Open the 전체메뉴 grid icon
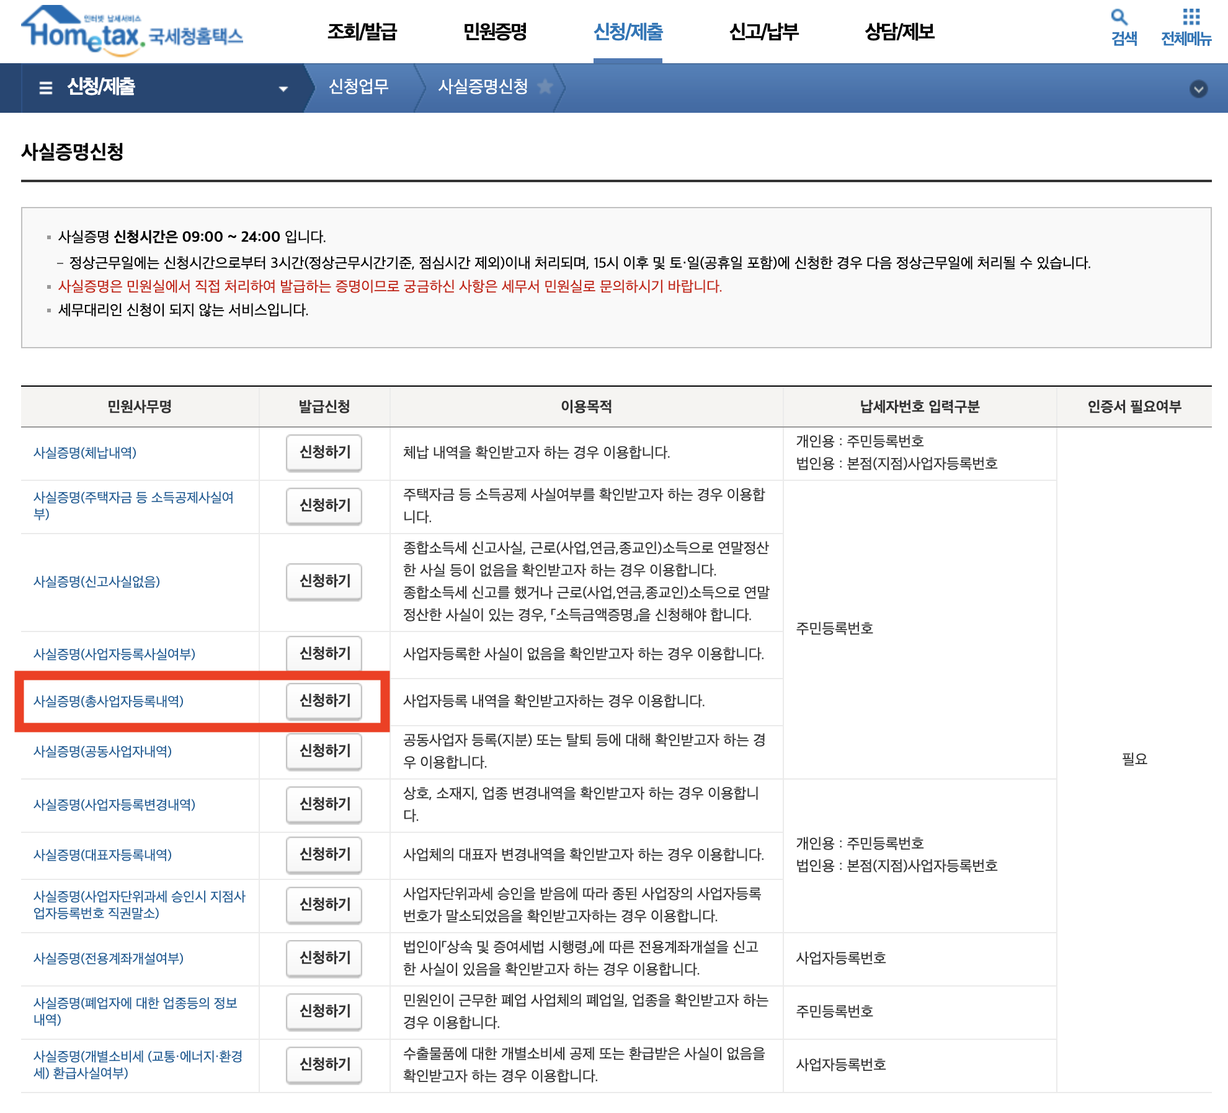Viewport: 1228px width, 1113px height. pyautogui.click(x=1191, y=17)
